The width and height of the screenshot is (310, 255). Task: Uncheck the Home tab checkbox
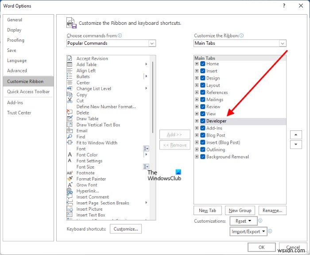pos(203,64)
